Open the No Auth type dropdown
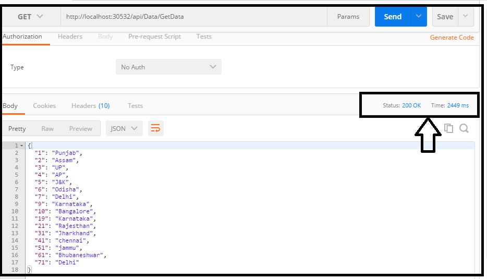 pos(168,67)
